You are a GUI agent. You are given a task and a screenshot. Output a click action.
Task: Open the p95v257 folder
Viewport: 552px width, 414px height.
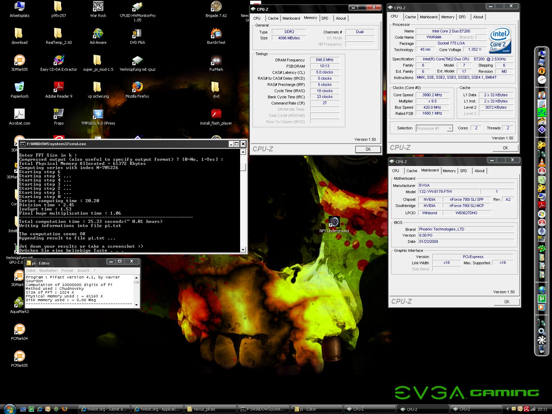[x=58, y=9]
